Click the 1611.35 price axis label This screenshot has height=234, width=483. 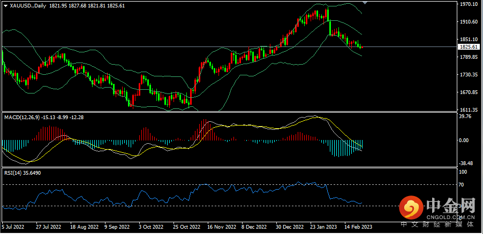[x=469, y=110]
